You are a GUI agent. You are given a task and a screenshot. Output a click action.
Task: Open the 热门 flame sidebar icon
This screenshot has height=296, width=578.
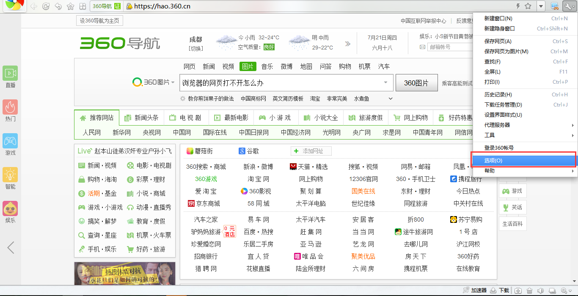click(10, 107)
